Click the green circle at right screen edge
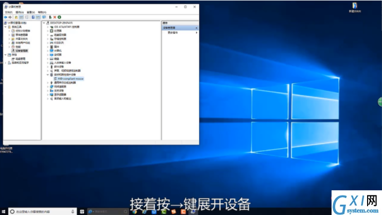 (380, 101)
